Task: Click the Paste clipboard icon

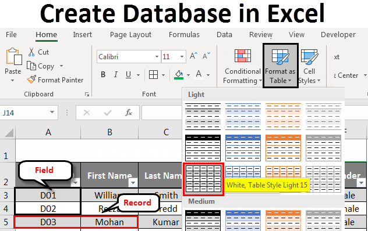Action: coord(13,56)
